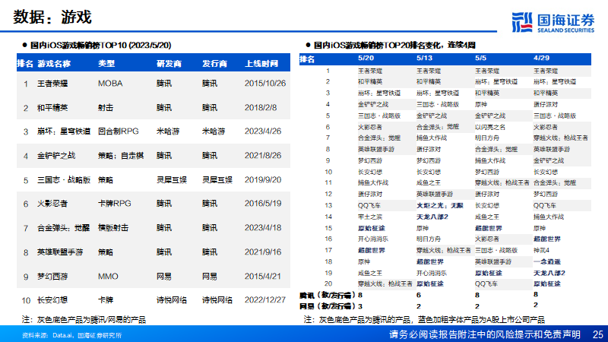Click the page number 25
Image resolution: width=608 pixels, height=342 pixels.
598,334
